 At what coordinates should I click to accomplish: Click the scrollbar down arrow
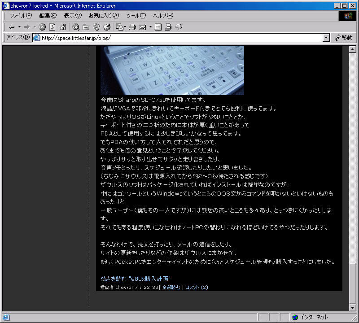(x=353, y=307)
